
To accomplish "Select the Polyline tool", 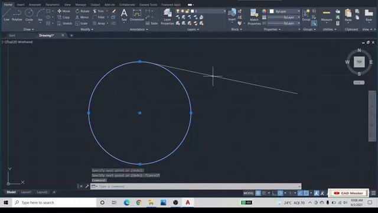I will coord(17,15).
